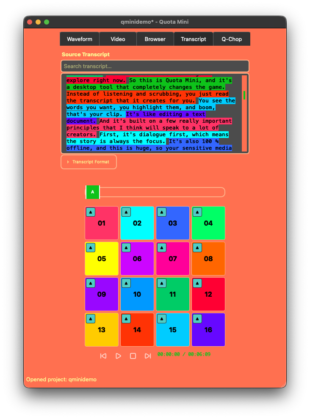Click the status text "Opened project: qminidemo"
The height and width of the screenshot is (419, 310).
[x=61, y=380]
